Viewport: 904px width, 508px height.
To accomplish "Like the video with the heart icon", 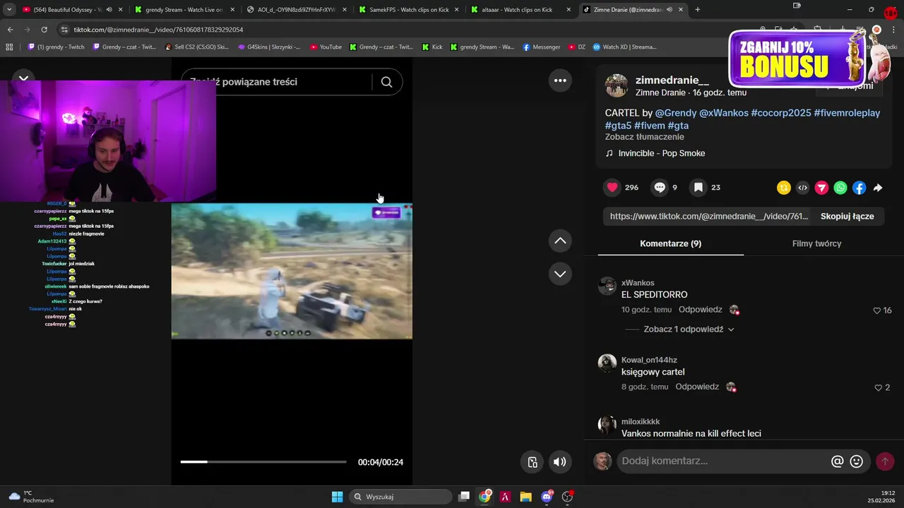I will 612,187.
